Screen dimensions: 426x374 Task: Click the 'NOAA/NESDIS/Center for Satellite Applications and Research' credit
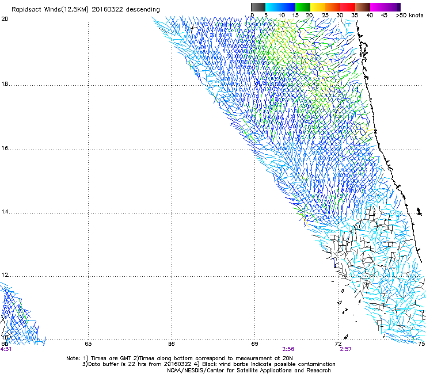click(x=249, y=371)
